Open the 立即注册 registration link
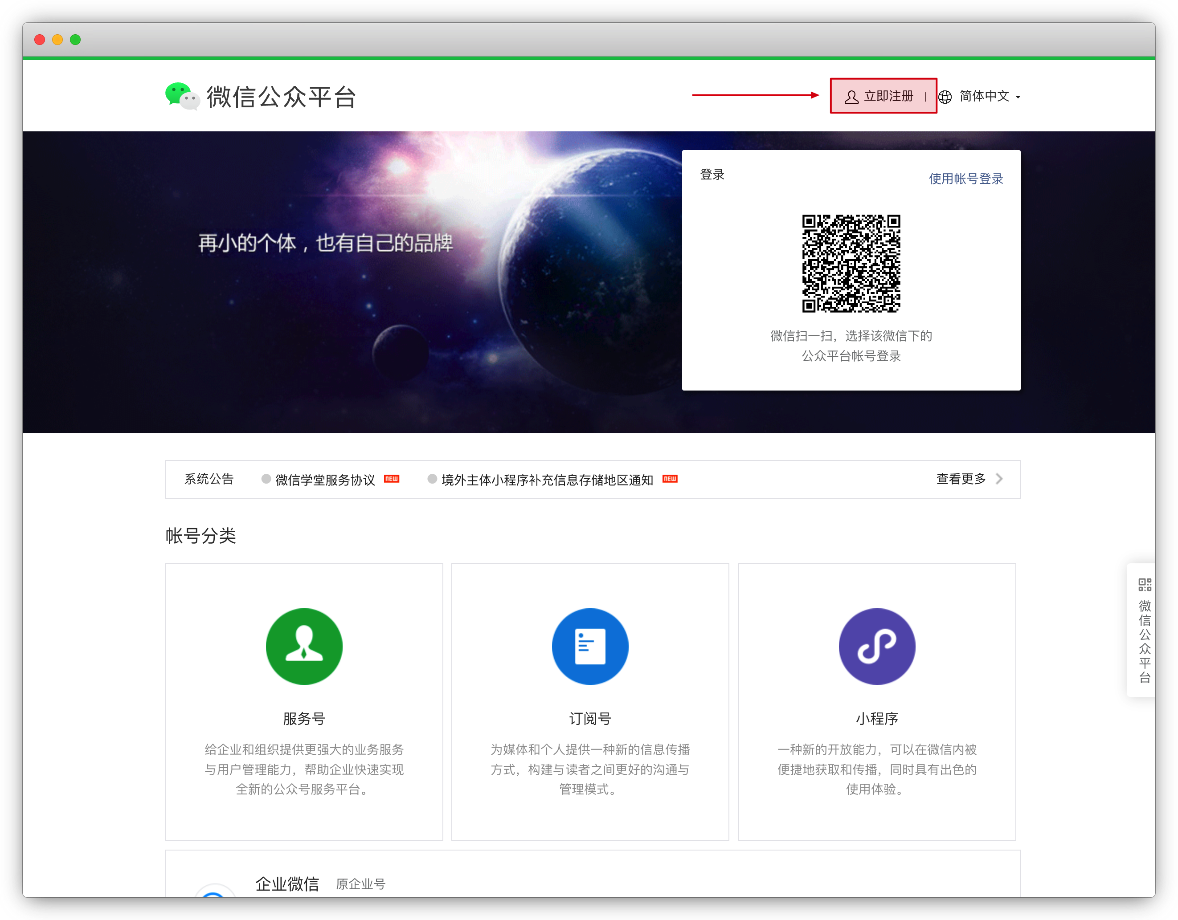Screen dimensions: 1178x920 coord(888,97)
